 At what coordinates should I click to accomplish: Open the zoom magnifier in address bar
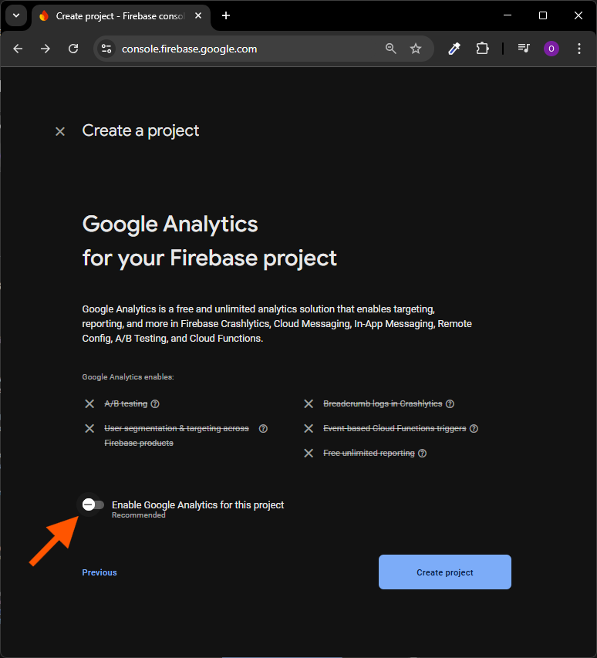point(390,49)
